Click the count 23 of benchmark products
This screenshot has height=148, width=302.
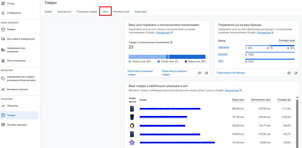131,47
